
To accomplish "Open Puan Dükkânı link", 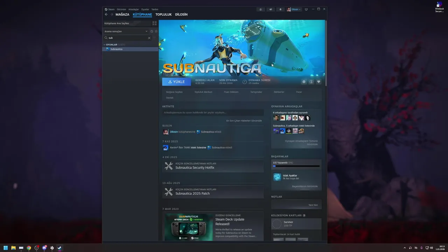I will (x=231, y=92).
